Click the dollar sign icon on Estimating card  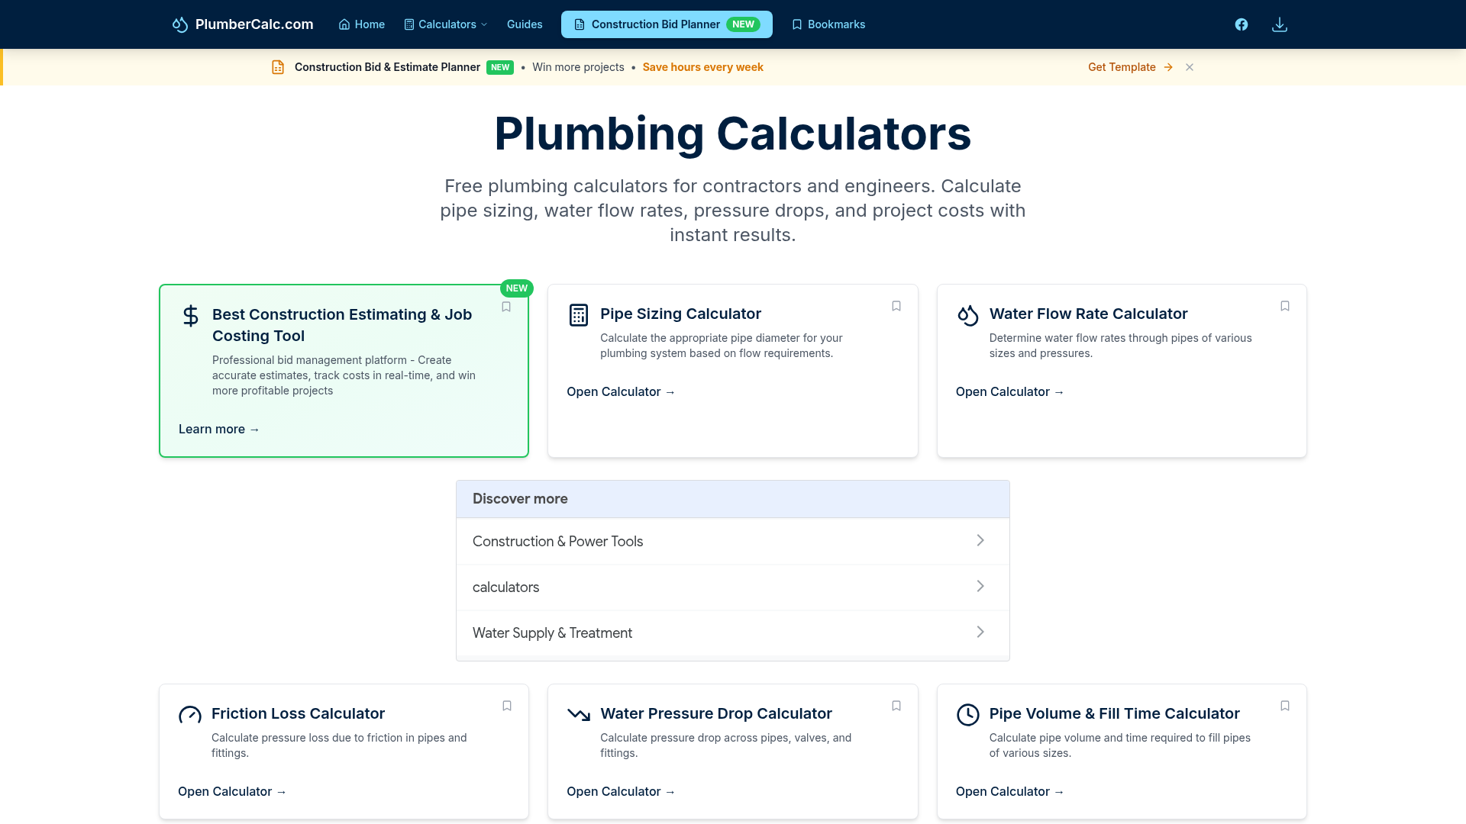point(191,315)
